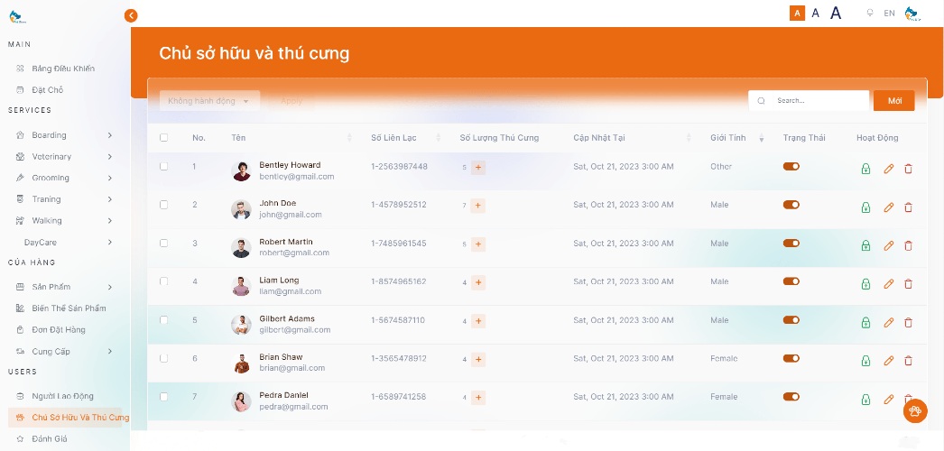Click the green lock icon for Robert Martin
The height and width of the screenshot is (451, 944).
[865, 245]
